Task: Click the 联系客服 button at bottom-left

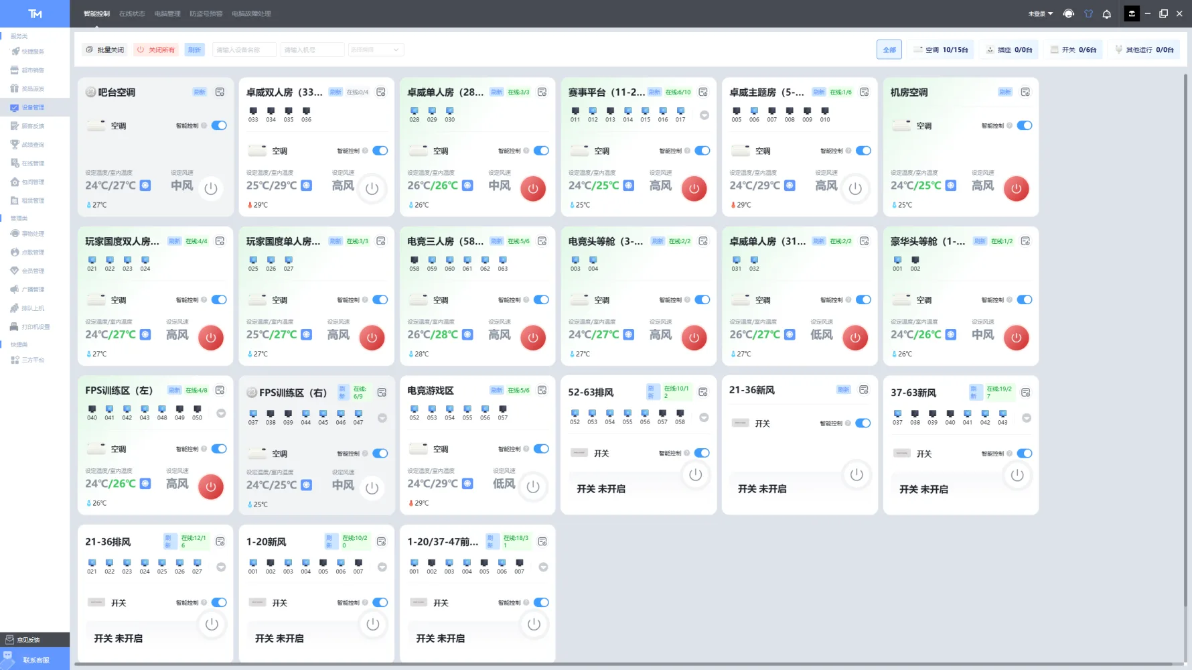Action: [x=35, y=660]
